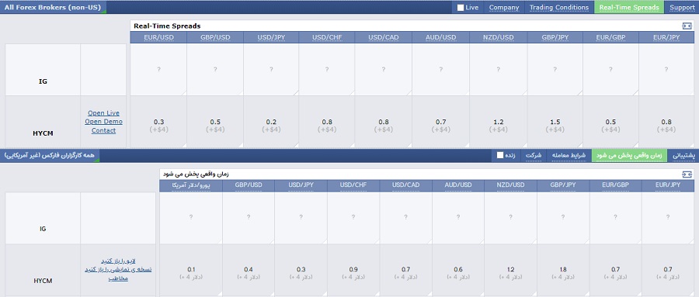Sort by EUR/GBP column in English table

point(610,37)
